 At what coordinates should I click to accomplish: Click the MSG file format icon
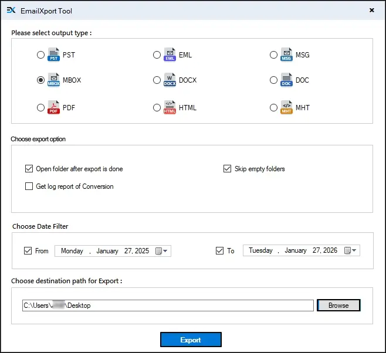[286, 55]
